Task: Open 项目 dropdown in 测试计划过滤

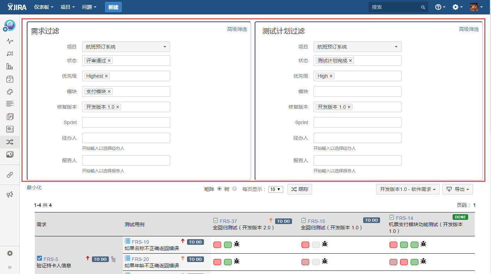Action: [x=358, y=47]
